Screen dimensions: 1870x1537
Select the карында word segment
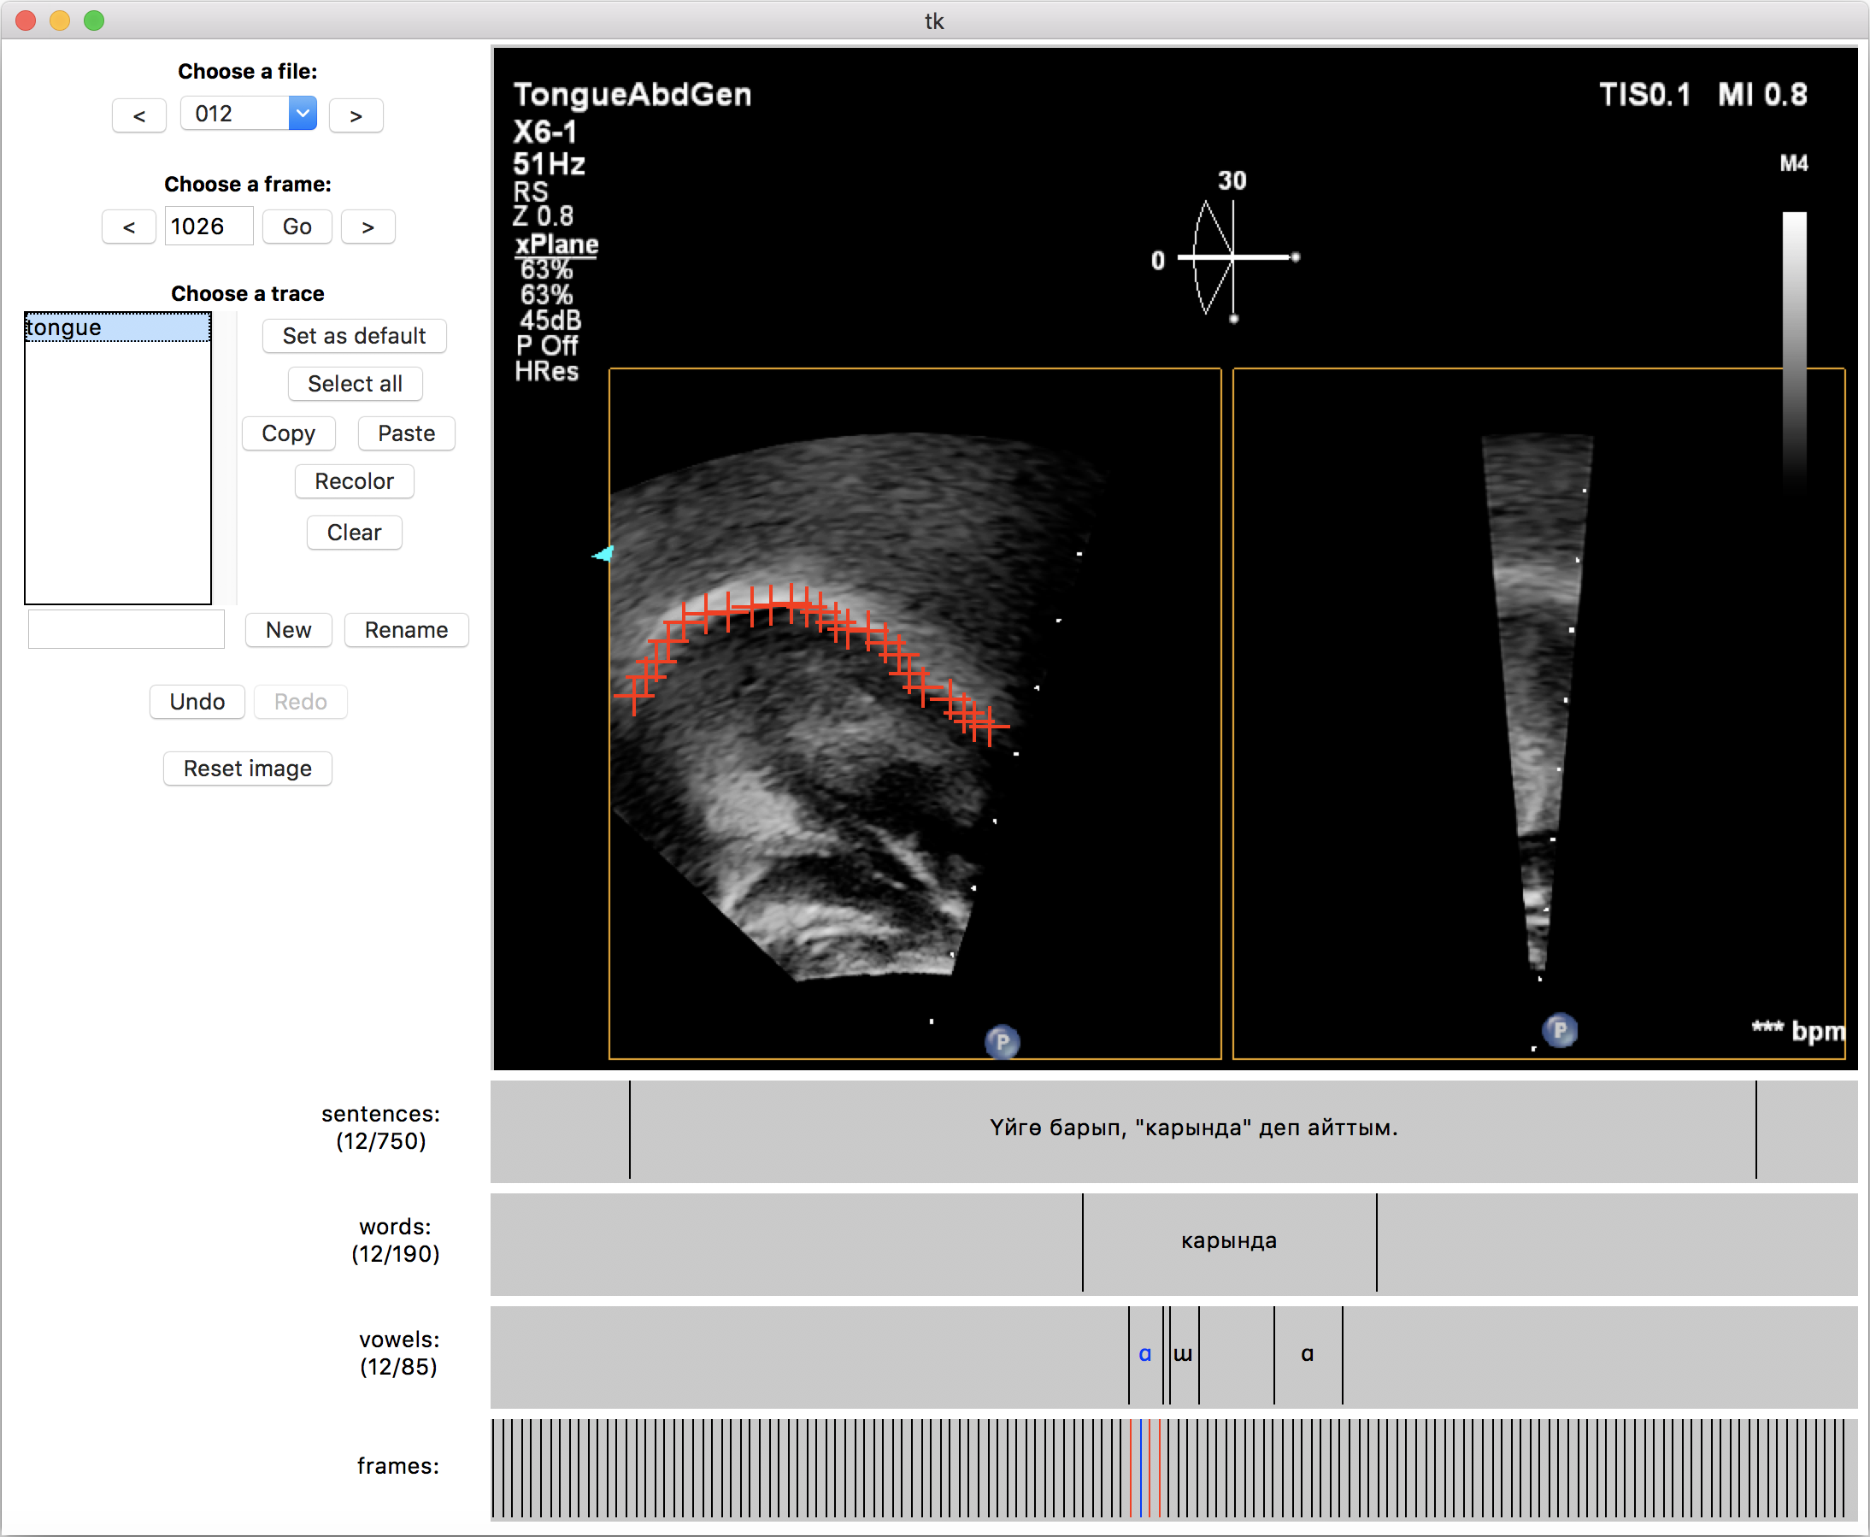point(1228,1241)
